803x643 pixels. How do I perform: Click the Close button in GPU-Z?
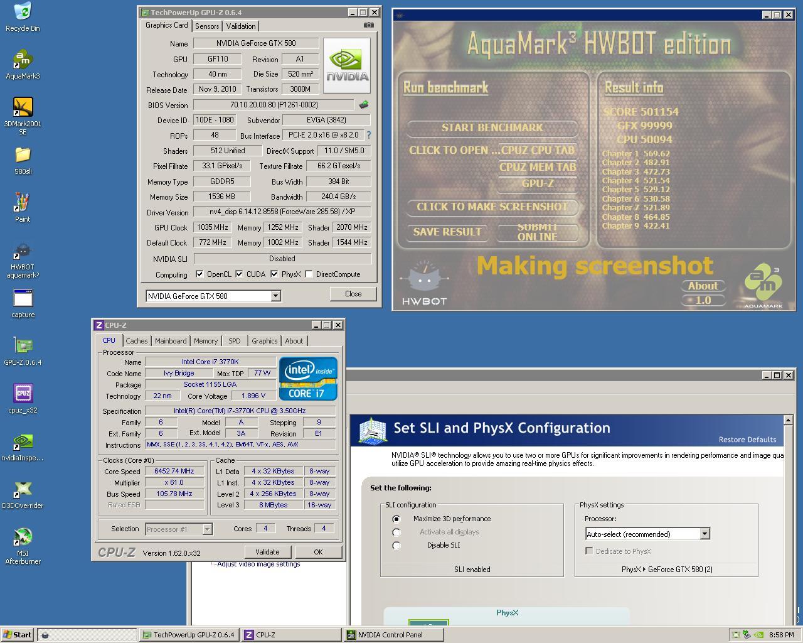click(x=353, y=294)
